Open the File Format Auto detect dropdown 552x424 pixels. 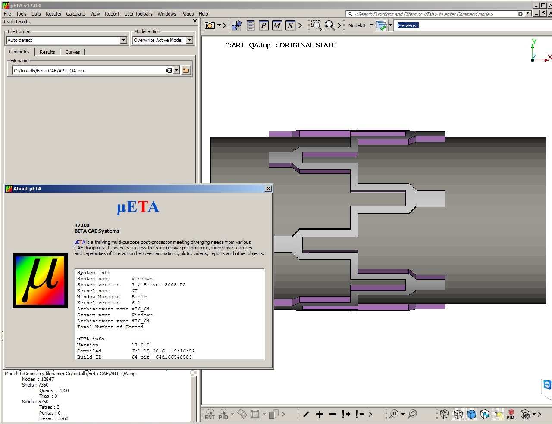coord(123,40)
